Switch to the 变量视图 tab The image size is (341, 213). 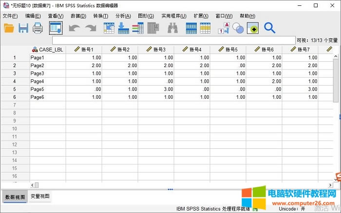(x=40, y=196)
